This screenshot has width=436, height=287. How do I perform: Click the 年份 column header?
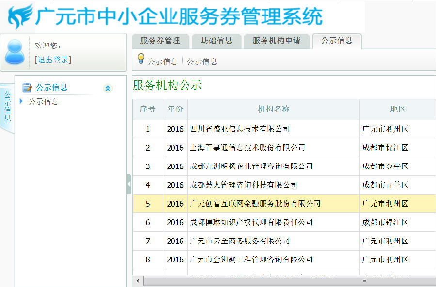pyautogui.click(x=175, y=109)
